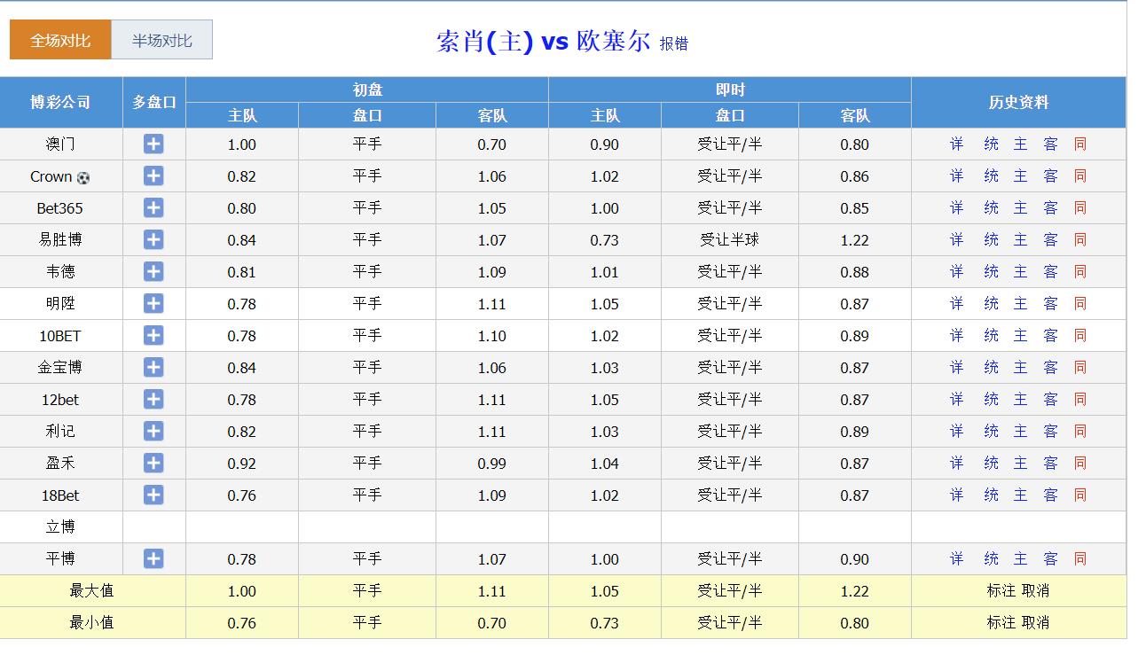
Task: Open 统 link for 盈禾 row
Action: [x=991, y=464]
